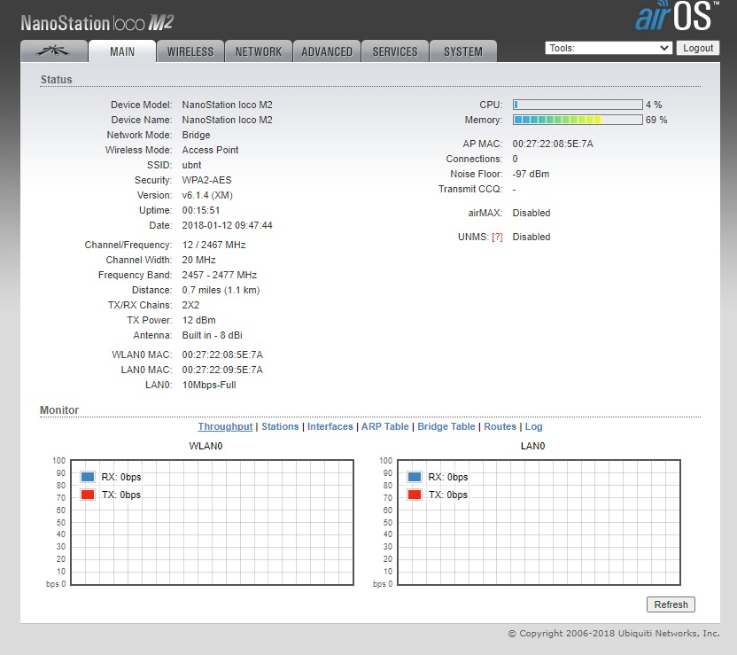The height and width of the screenshot is (655, 737).
Task: Open the Bridge Table link
Action: [446, 426]
